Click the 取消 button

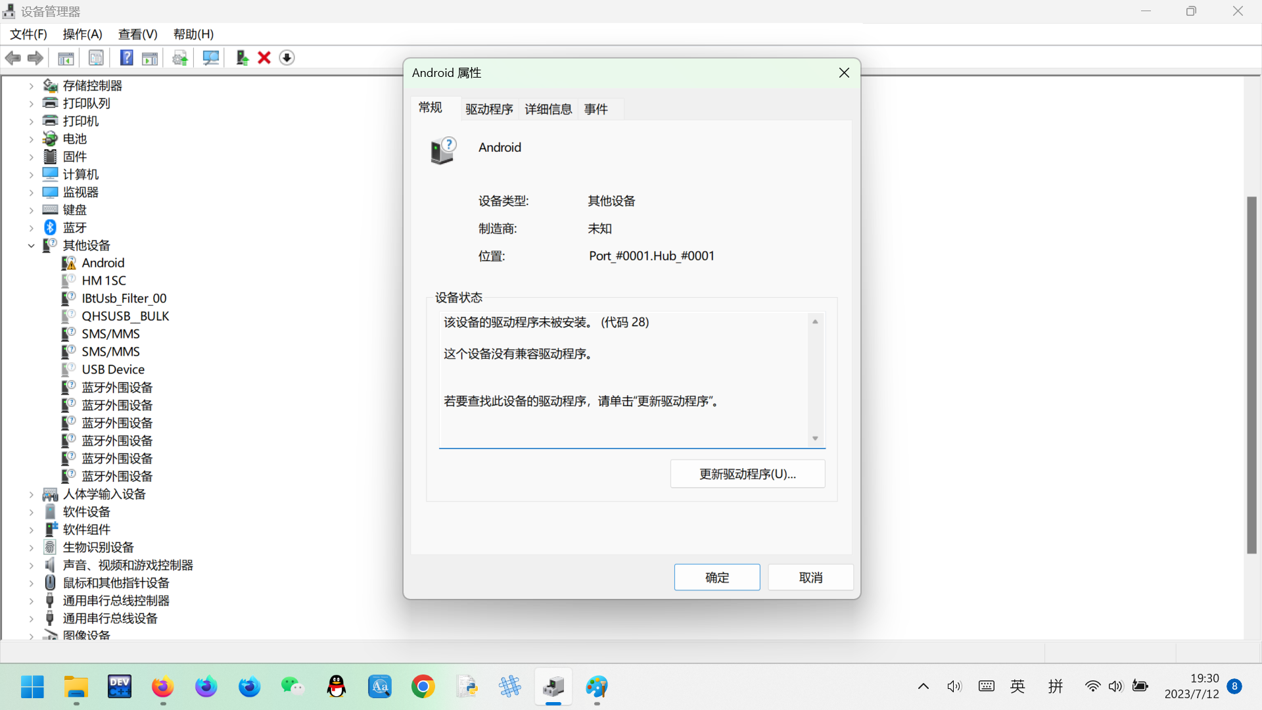(x=810, y=577)
